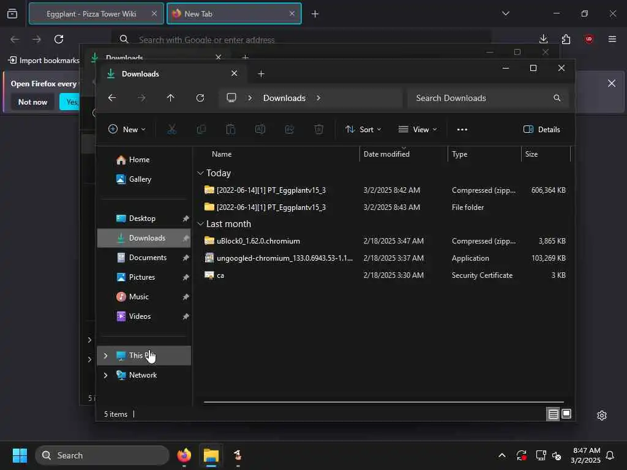The width and height of the screenshot is (627, 470).
Task: Select uBlock0_1.62.0.chromium file
Action: (x=384, y=241)
